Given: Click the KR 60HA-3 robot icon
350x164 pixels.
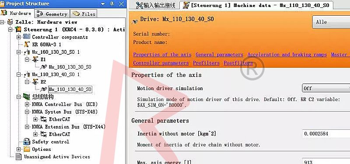Looking at the screenshot, I should (x=27, y=45).
